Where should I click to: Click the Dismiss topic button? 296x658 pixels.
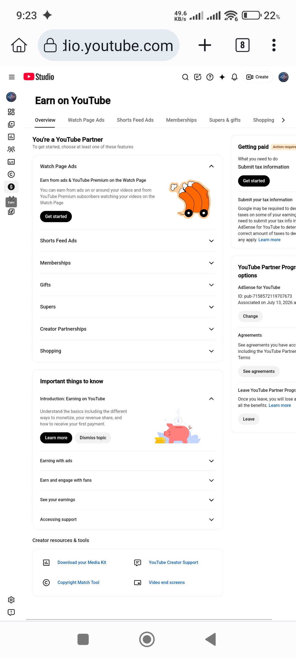pyautogui.click(x=93, y=438)
